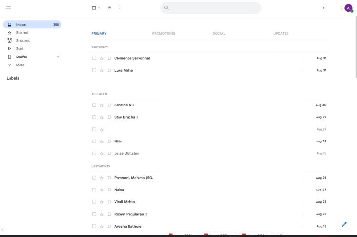Viewport: 357px width, 237px height.
Task: Open the main menu hamburger icon
Action: [x=9, y=8]
